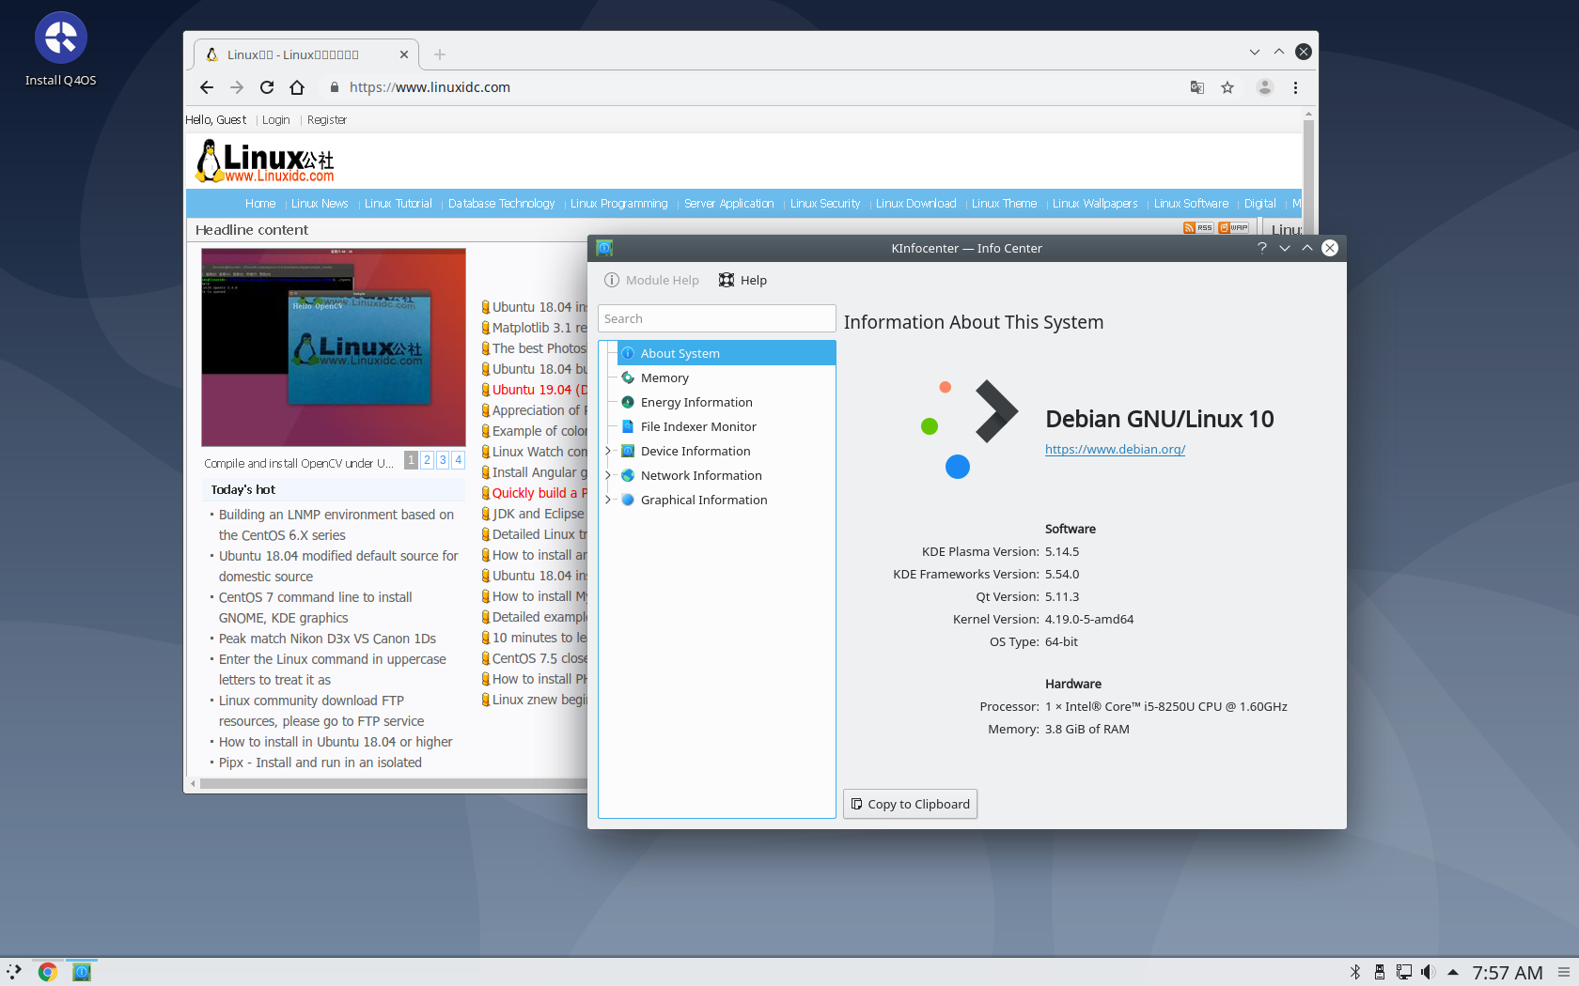The image size is (1579, 986).
Task: Open the browser profile avatar
Action: coord(1265,87)
